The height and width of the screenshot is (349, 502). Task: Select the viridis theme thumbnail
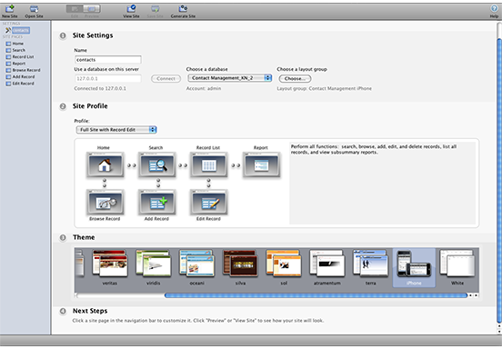[x=154, y=264]
